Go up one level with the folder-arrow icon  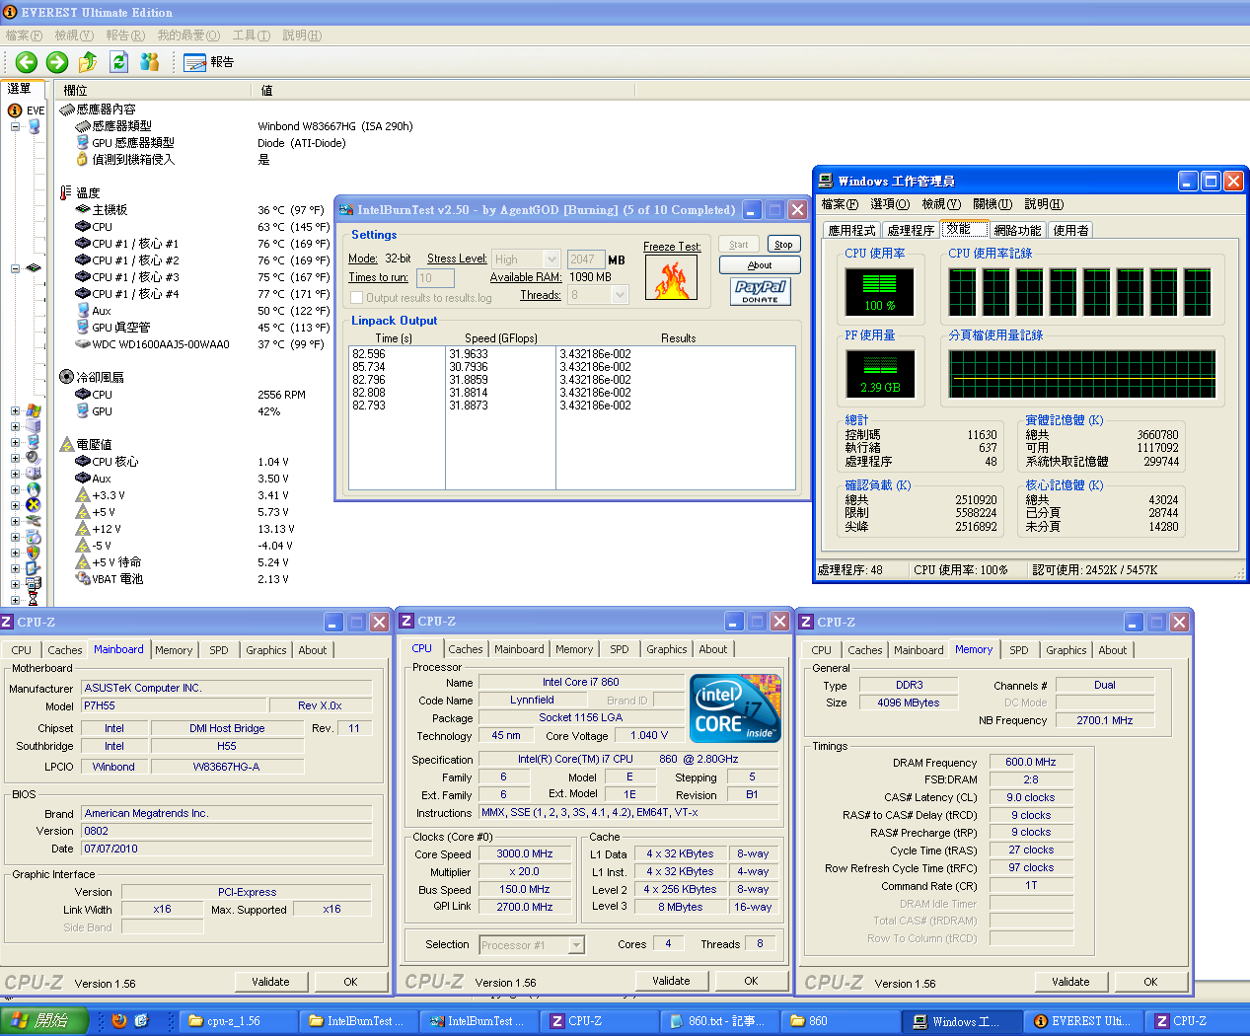coord(88,62)
